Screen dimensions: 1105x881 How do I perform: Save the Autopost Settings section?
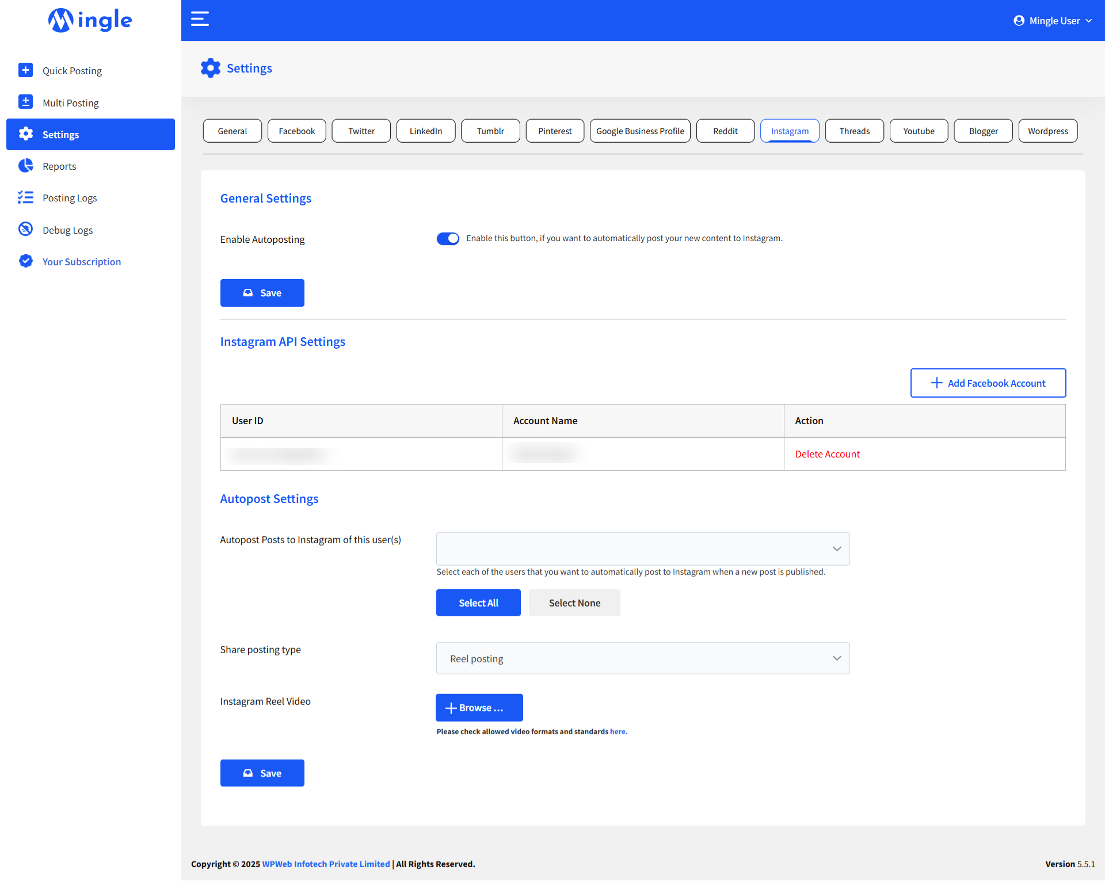[262, 773]
